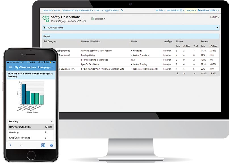Click the iPhone home button

click(x=31, y=155)
